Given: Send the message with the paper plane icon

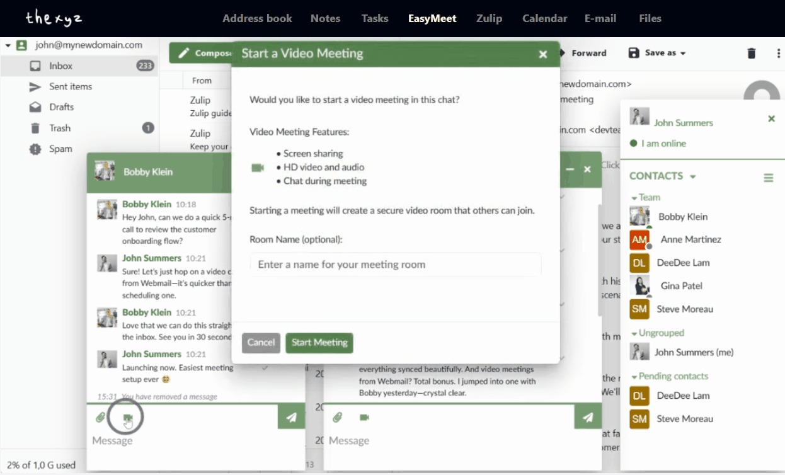Looking at the screenshot, I should coord(291,416).
